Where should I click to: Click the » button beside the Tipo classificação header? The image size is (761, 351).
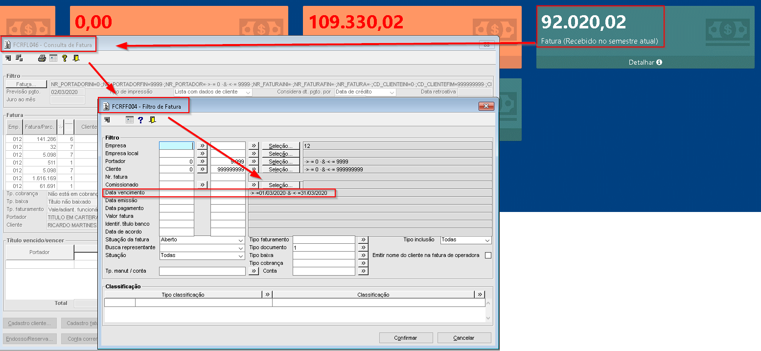pyautogui.click(x=267, y=295)
